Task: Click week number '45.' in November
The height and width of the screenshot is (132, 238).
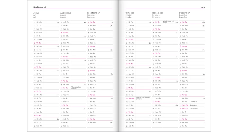Action: tap(177, 32)
